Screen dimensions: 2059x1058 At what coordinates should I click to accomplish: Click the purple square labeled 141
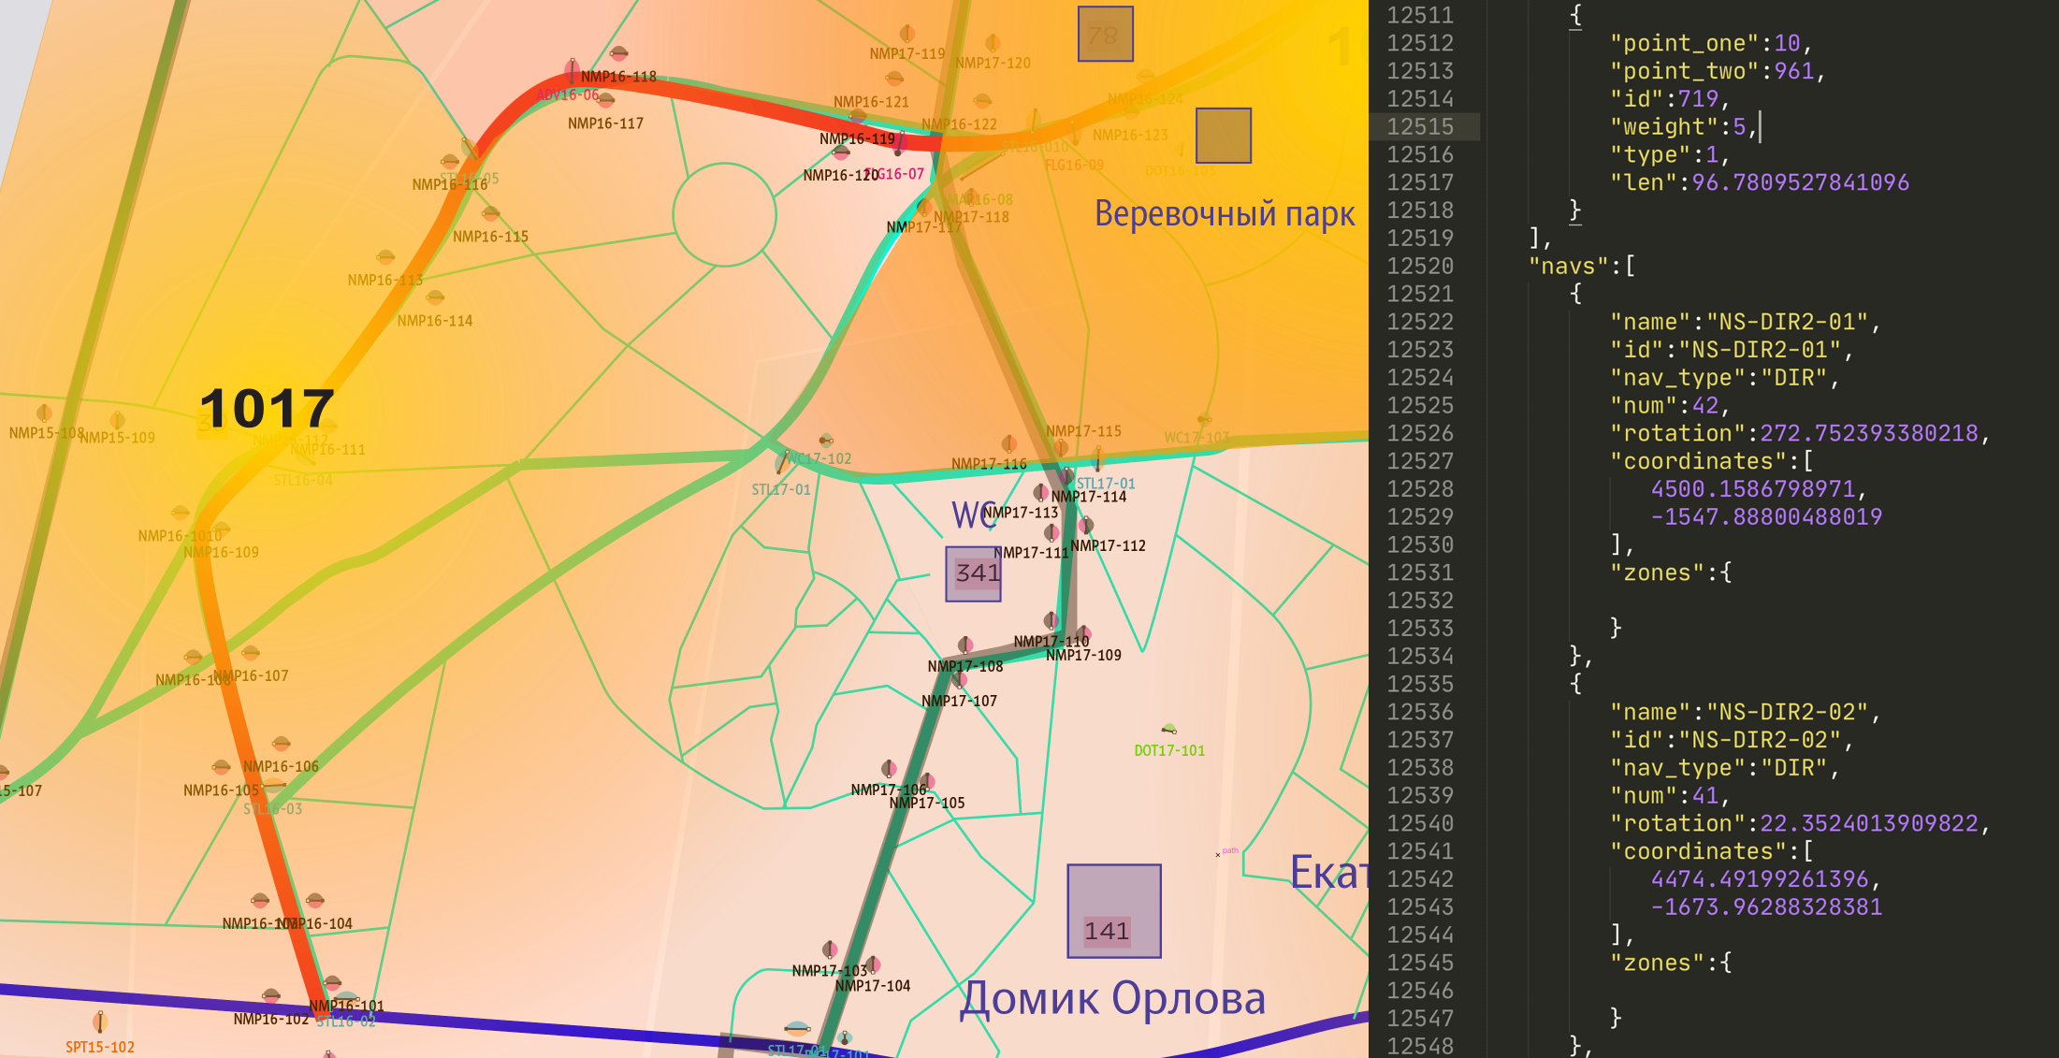[x=1114, y=910]
